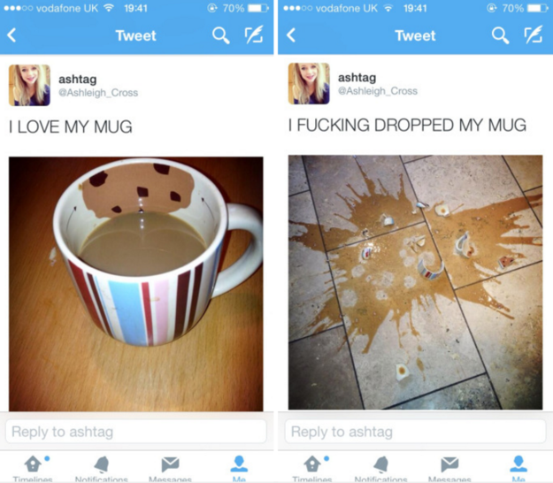Open Timelines tab in left screen
This screenshot has width=553, height=483.
[x=33, y=469]
